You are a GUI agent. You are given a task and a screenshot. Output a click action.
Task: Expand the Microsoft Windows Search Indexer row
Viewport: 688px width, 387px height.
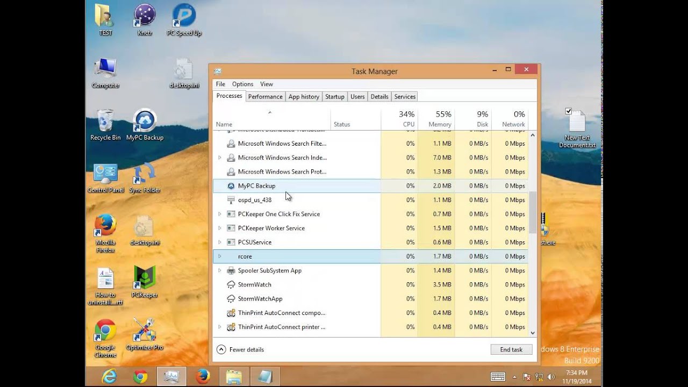pyautogui.click(x=219, y=158)
